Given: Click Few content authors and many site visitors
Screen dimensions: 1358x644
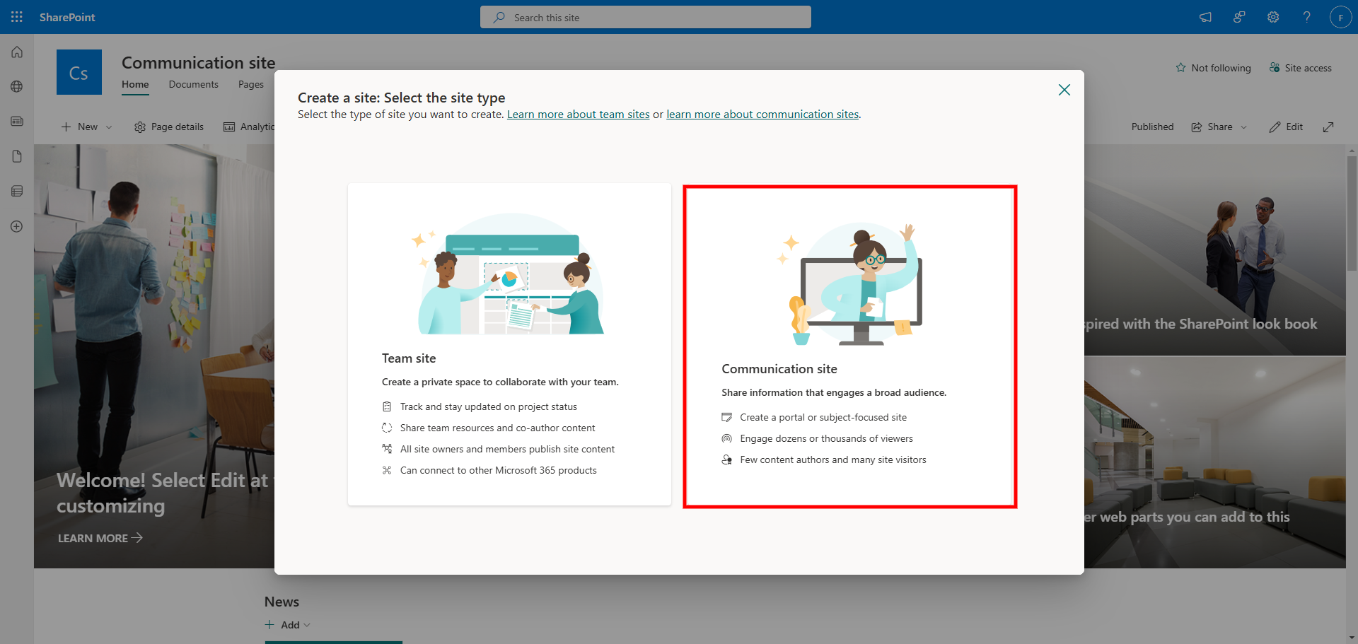Looking at the screenshot, I should click(833, 459).
